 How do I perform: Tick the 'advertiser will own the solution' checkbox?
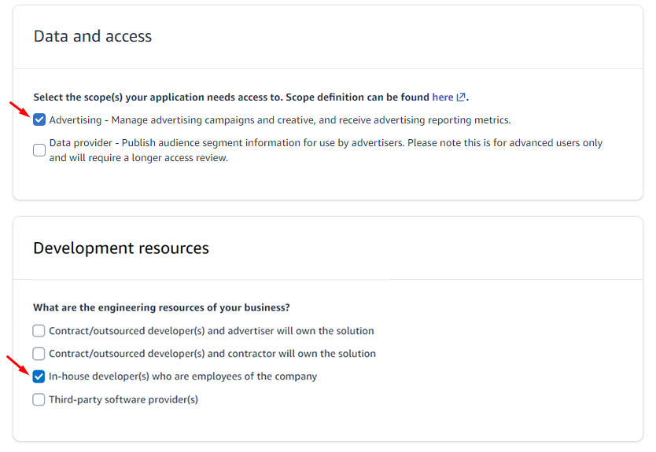pos(39,331)
